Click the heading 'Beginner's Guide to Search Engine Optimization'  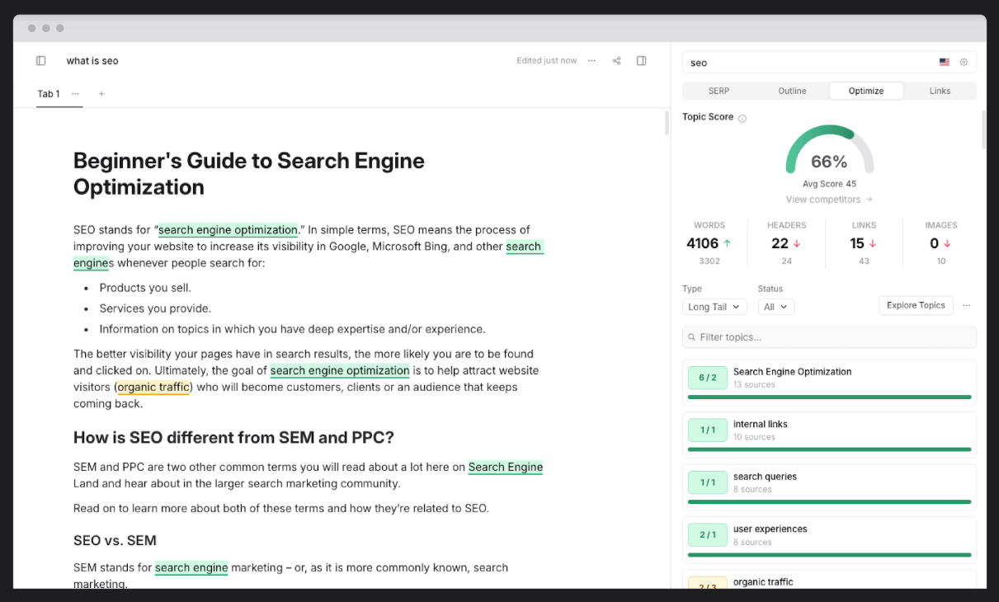[x=249, y=173]
